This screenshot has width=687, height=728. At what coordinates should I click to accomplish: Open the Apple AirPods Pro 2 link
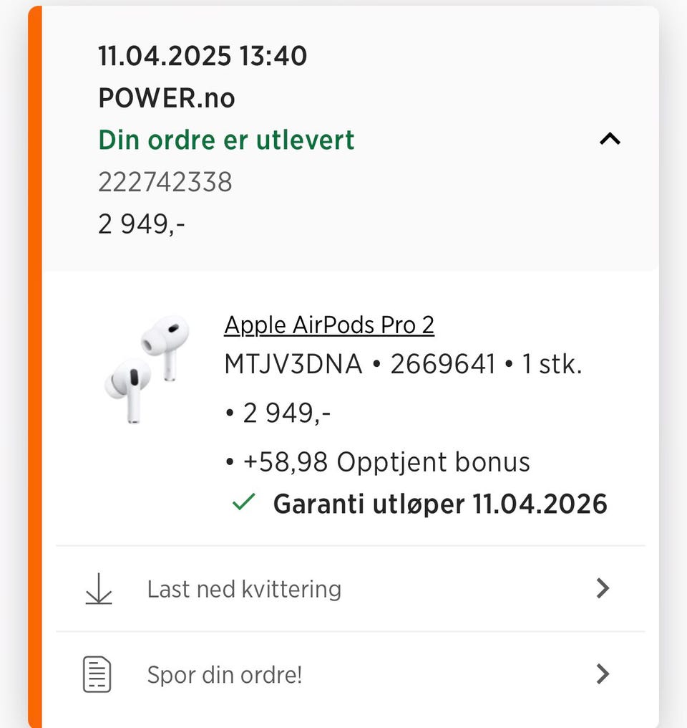pyautogui.click(x=329, y=325)
